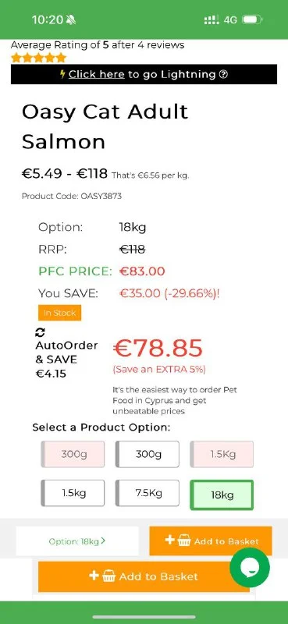Tap the five-star rating icons
This screenshot has height=624, width=288.
point(38,58)
